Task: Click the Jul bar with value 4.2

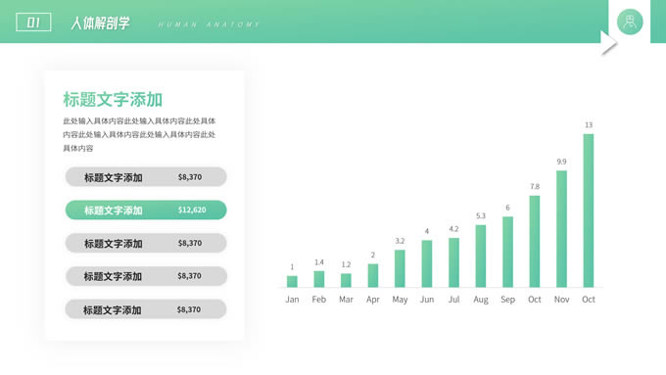Action: point(453,262)
